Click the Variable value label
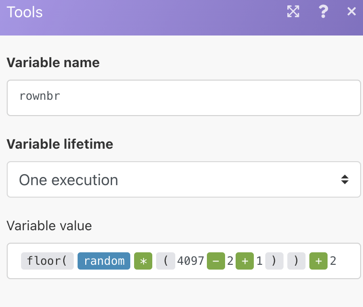This screenshot has width=363, height=307. pyautogui.click(x=49, y=225)
